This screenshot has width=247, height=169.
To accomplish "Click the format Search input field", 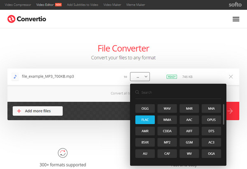I will point(178,92).
